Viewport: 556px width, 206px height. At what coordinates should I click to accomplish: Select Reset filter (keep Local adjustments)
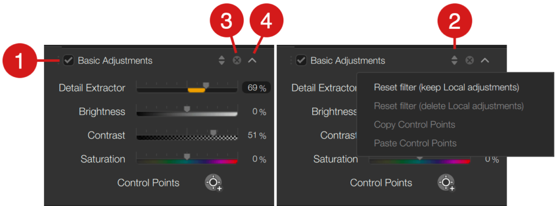point(446,88)
